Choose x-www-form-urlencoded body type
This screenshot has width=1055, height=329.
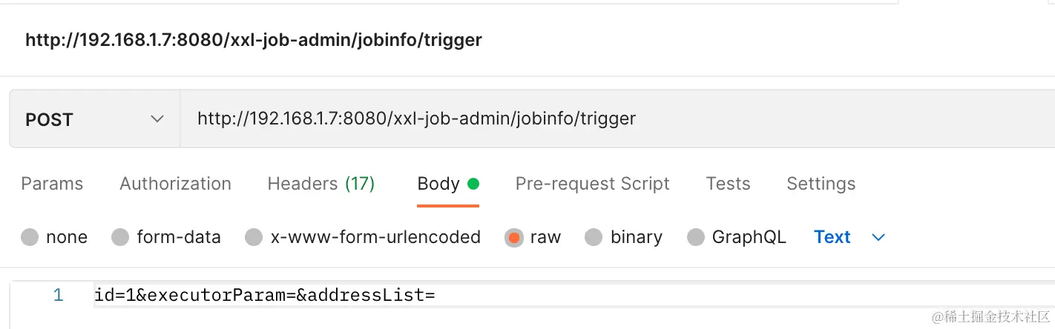(x=254, y=238)
